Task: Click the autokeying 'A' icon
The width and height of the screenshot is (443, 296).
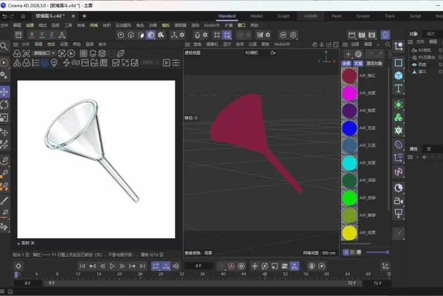Action: pyautogui.click(x=231, y=266)
